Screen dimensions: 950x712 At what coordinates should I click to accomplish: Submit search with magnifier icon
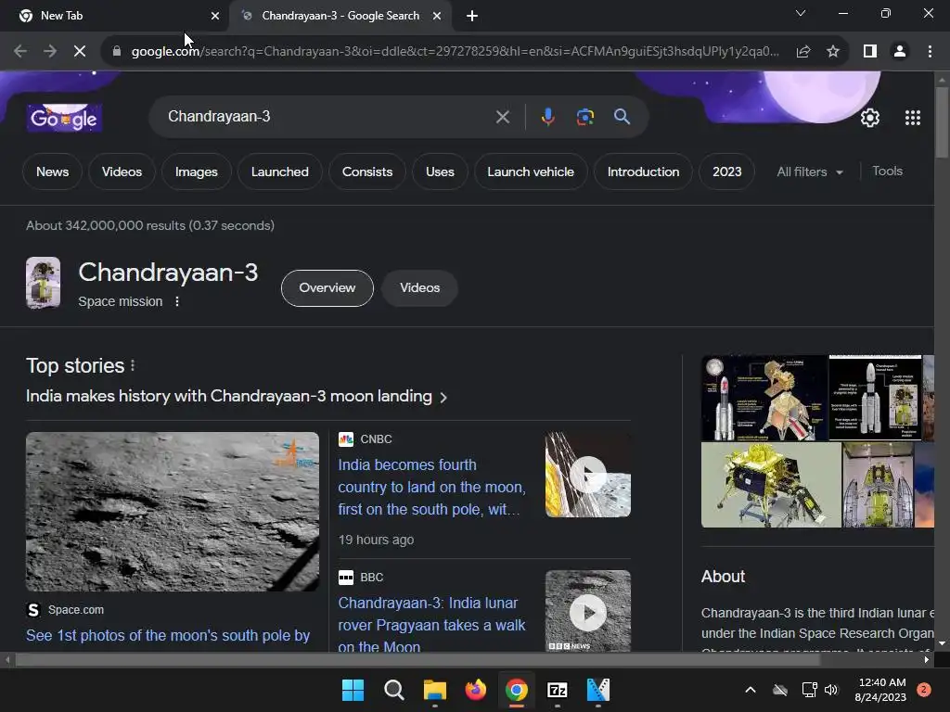coord(622,117)
